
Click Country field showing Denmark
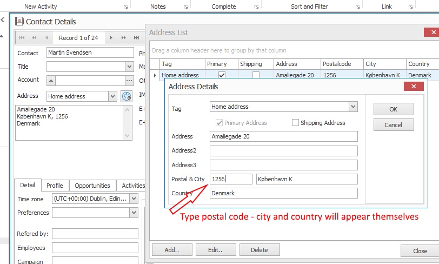coord(284,193)
